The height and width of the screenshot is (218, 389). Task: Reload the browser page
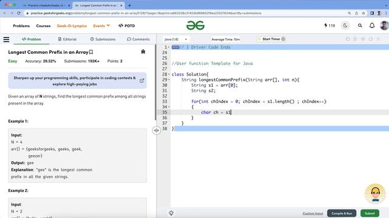pyautogui.click(x=19, y=13)
